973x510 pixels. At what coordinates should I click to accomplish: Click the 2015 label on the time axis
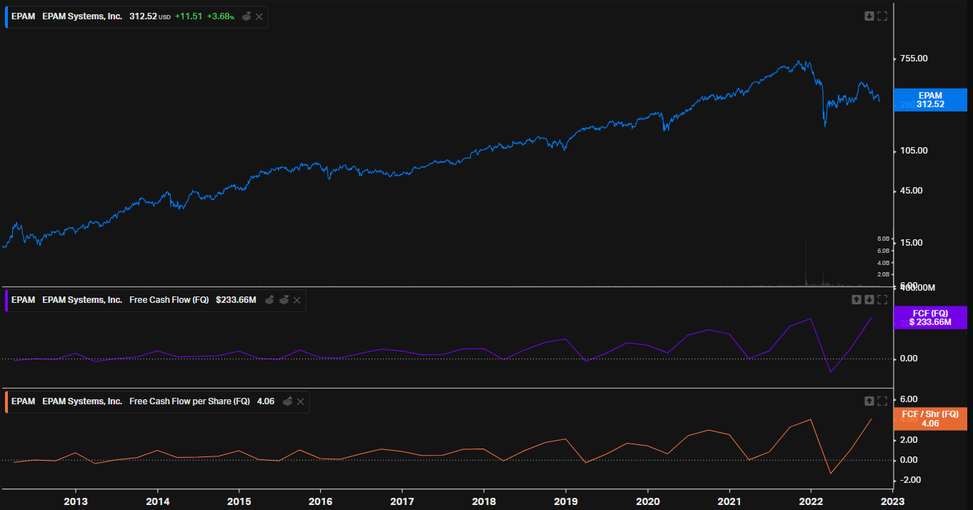pos(239,501)
